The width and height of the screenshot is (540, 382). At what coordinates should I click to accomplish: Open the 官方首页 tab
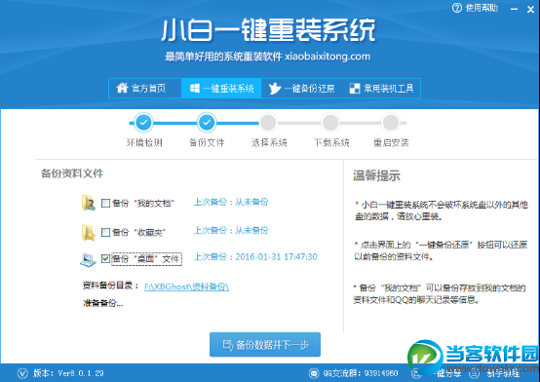(145, 88)
